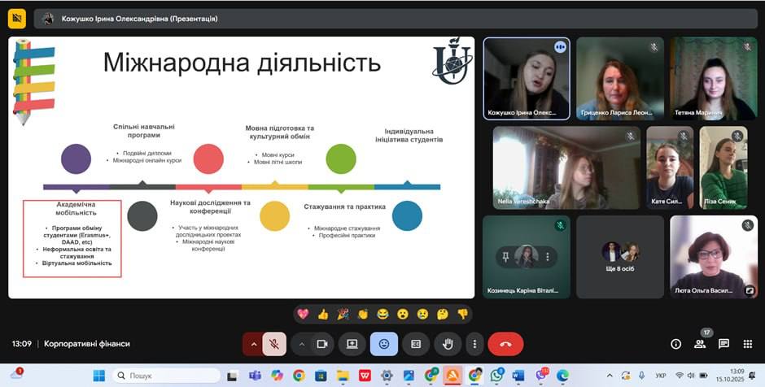The image size is (765, 387).
Task: Expand video settings chevron beside camera
Action: point(301,344)
